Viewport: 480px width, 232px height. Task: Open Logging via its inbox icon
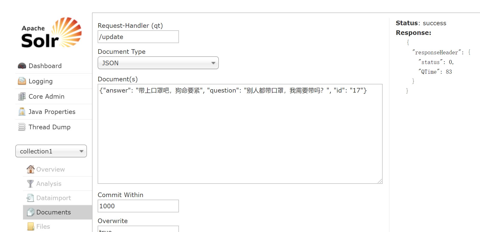pyautogui.click(x=22, y=81)
